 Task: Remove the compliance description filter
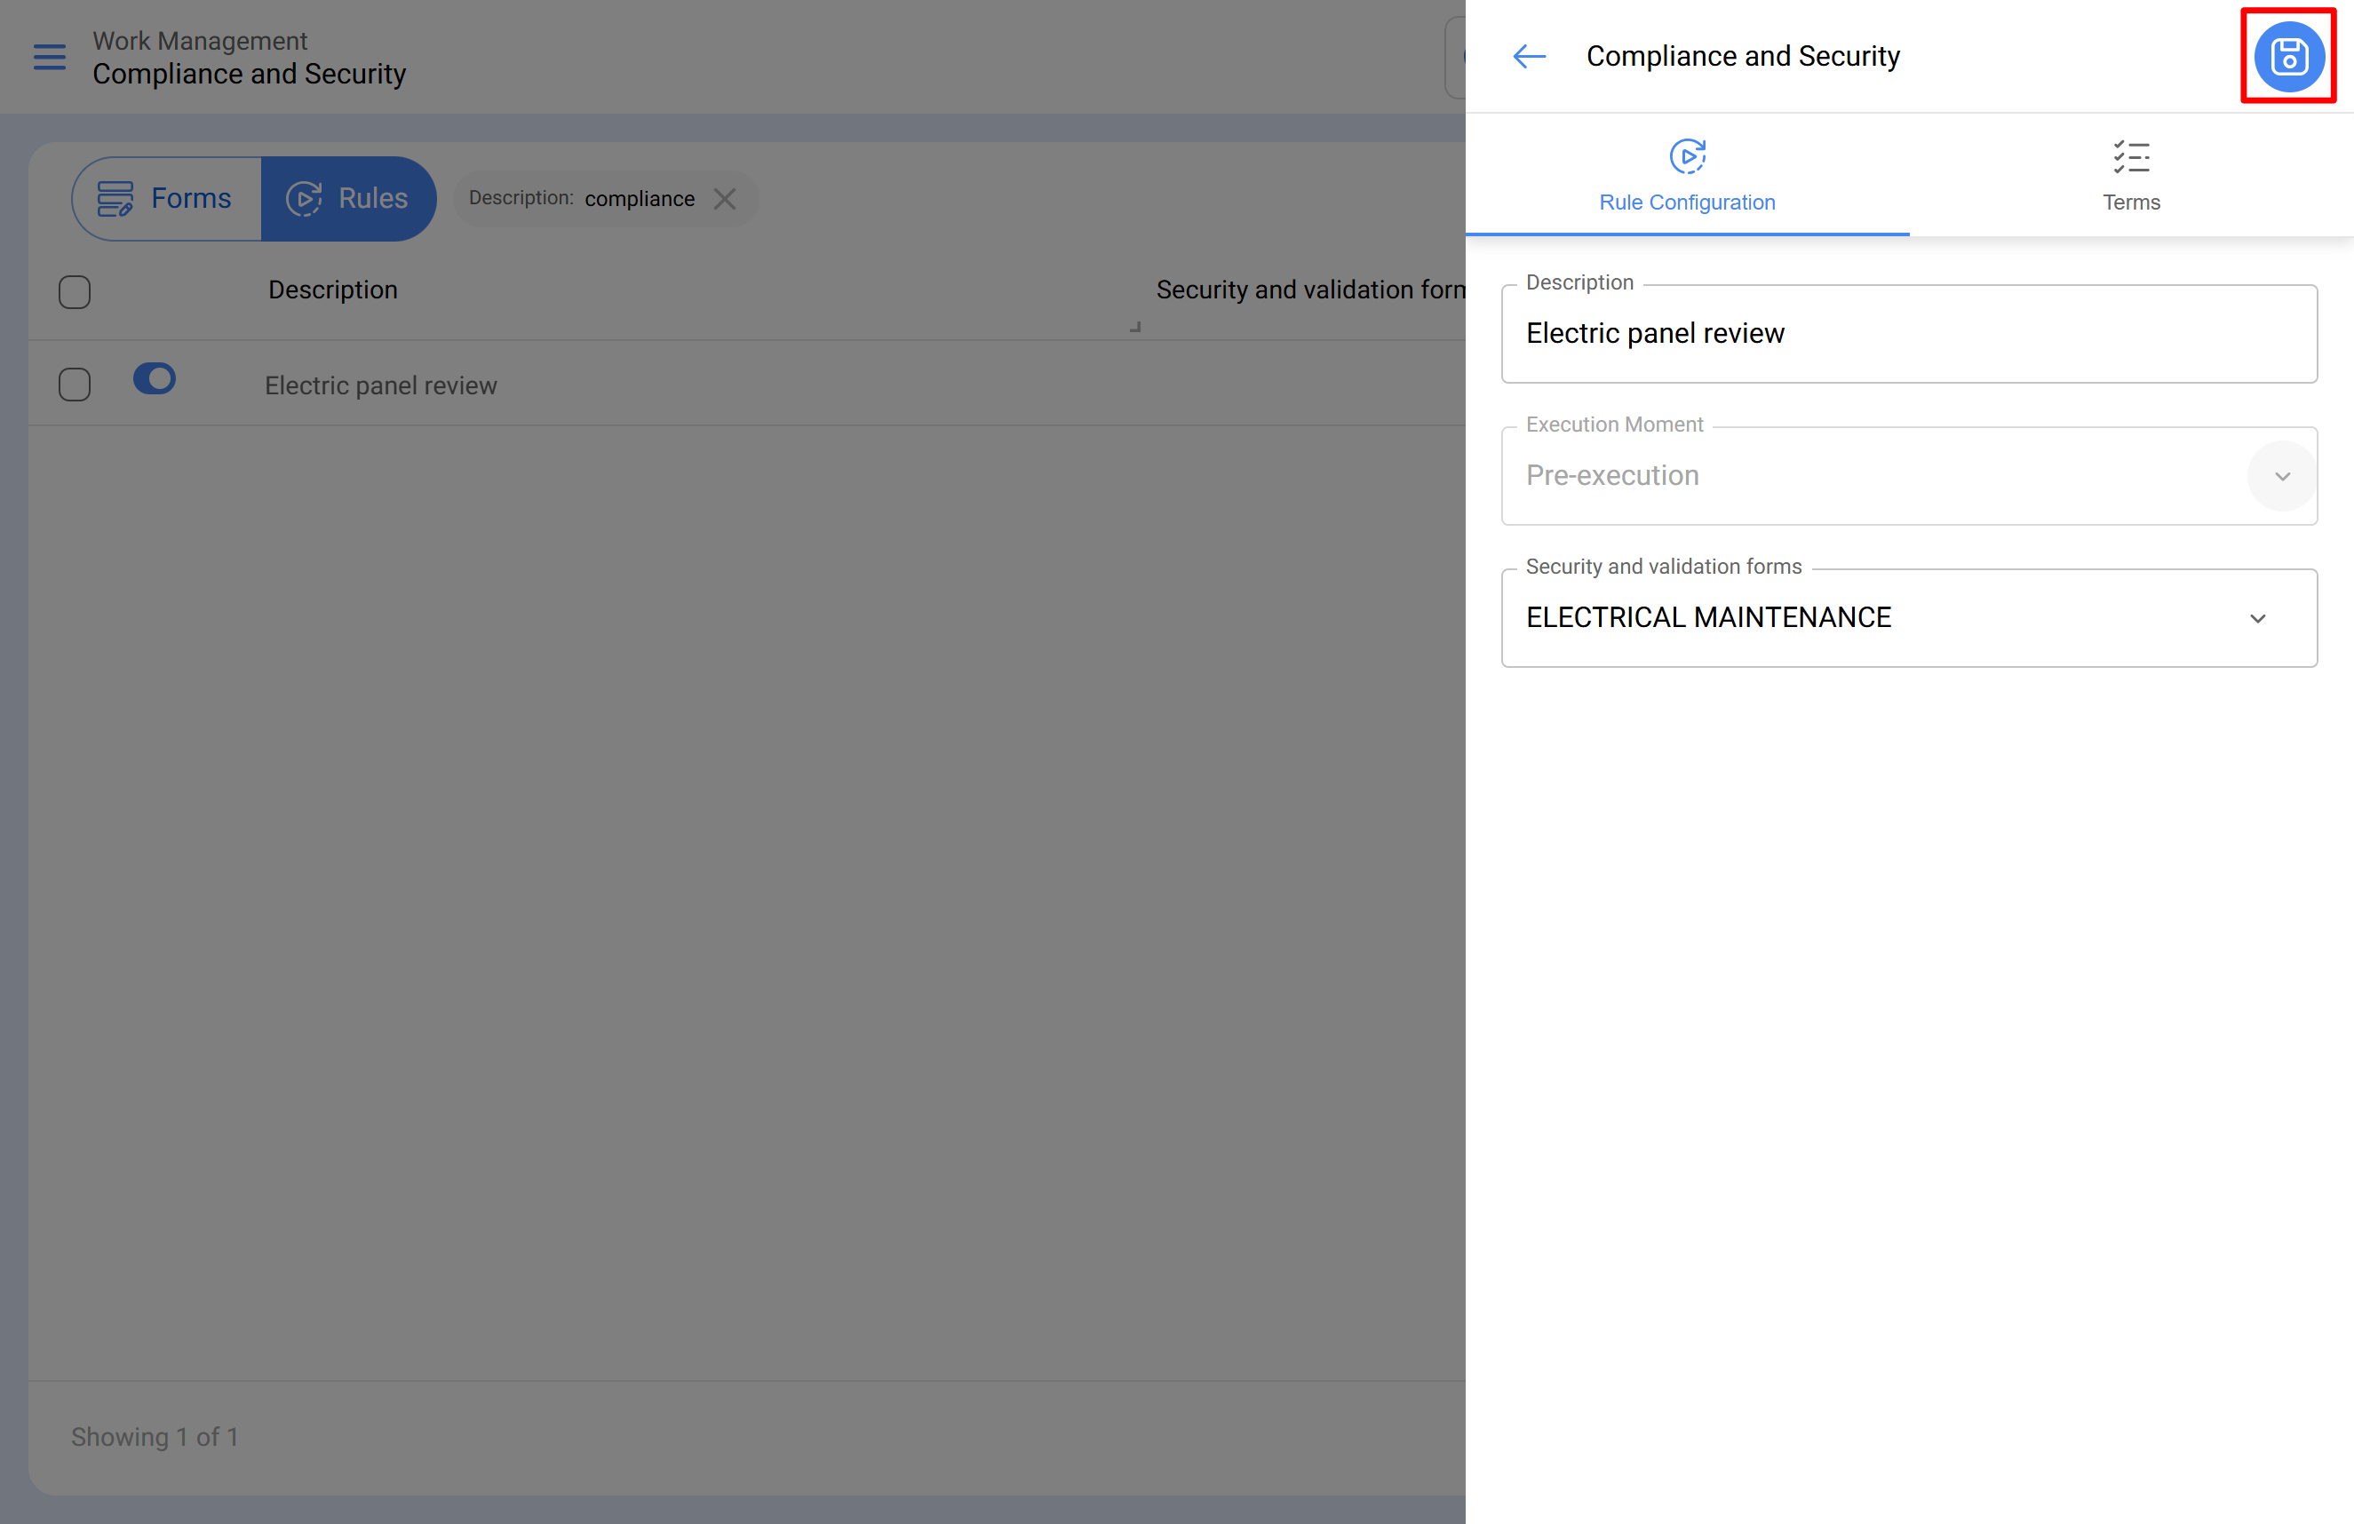click(x=725, y=199)
